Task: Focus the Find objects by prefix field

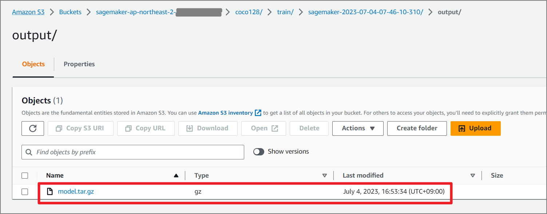Action: tap(133, 152)
